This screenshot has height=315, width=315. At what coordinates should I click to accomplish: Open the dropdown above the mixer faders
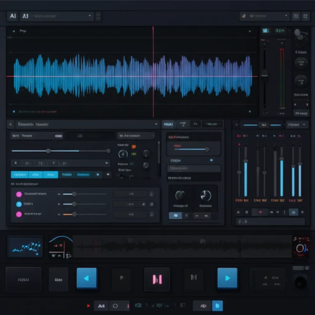coord(297,124)
